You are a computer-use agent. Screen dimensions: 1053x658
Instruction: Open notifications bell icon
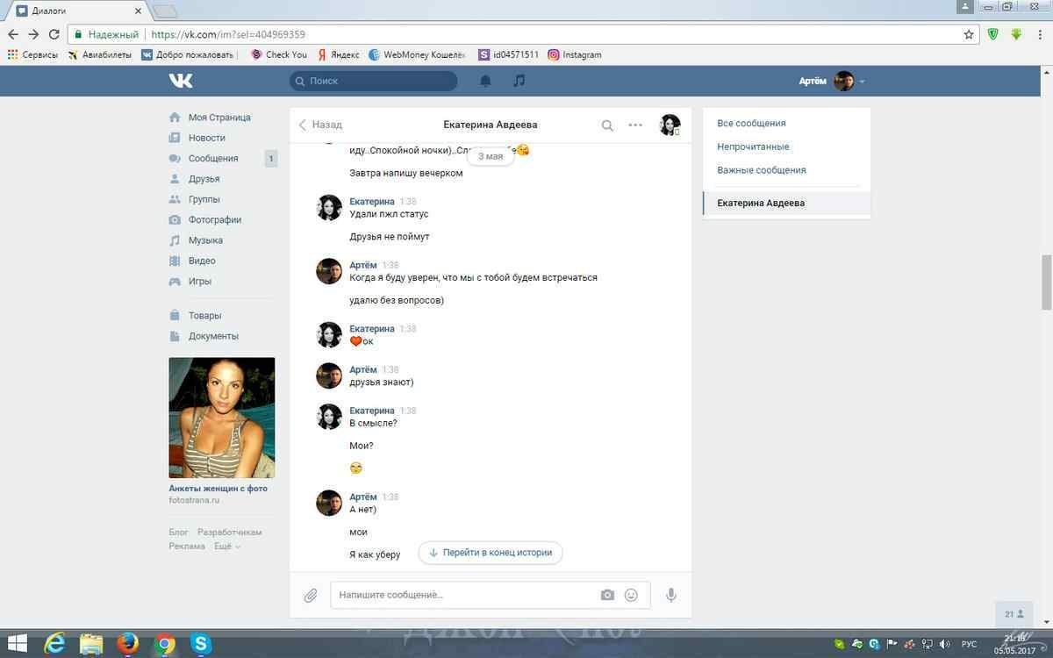pyautogui.click(x=485, y=81)
